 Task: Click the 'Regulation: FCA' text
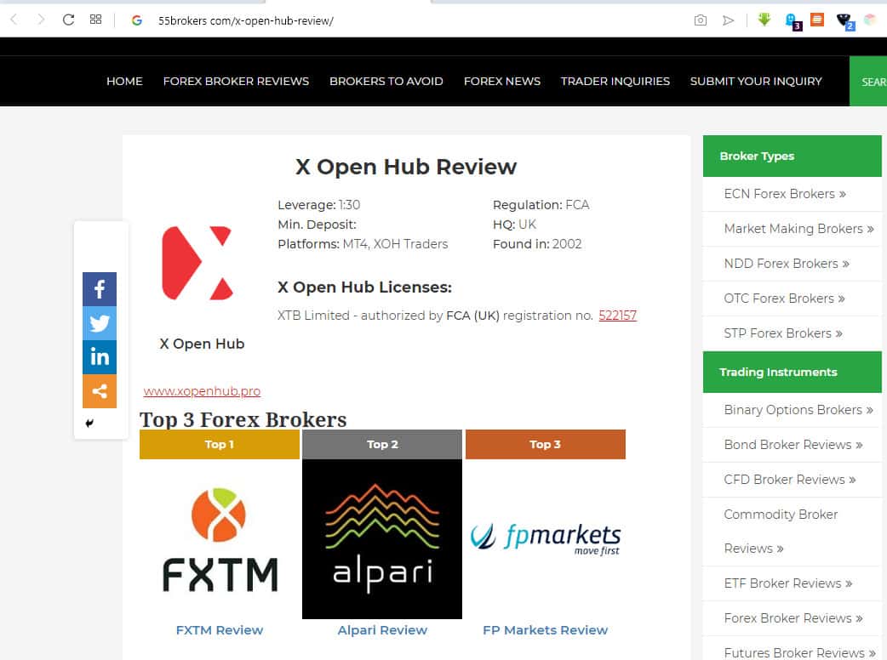(541, 205)
